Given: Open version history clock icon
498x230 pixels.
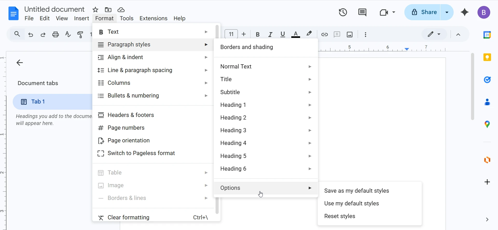Looking at the screenshot, I should 343,12.
